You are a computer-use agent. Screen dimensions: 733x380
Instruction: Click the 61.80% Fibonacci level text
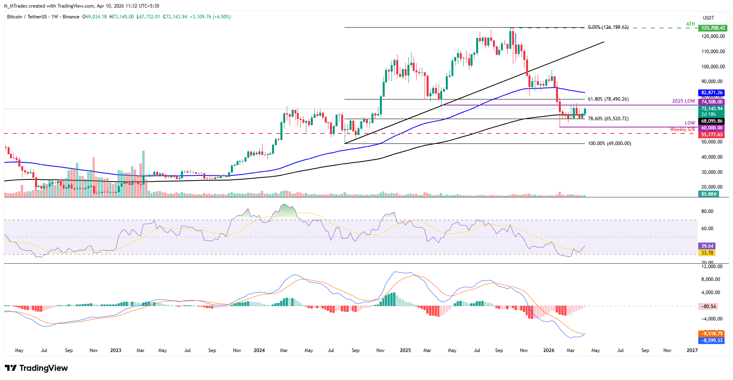608,99
